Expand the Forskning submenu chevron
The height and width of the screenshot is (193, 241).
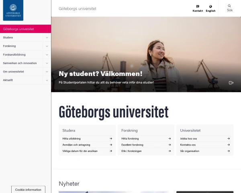point(47,46)
